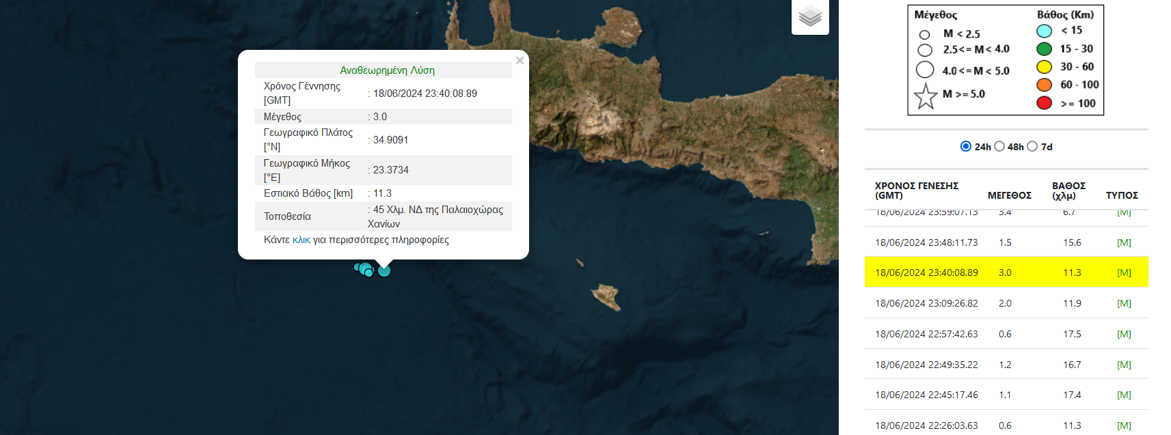This screenshot has height=435, width=1171.
Task: Click the star icon for M >= 5.0
Action: [926, 96]
